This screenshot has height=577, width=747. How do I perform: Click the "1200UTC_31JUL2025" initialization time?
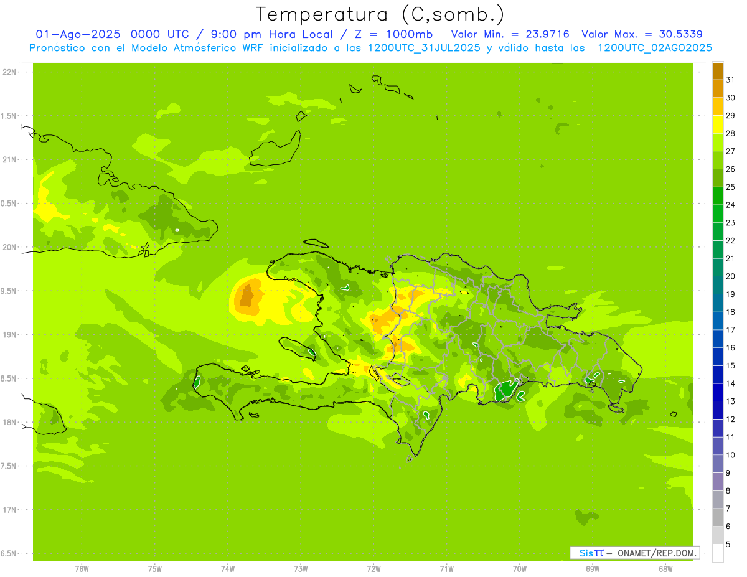pos(424,48)
